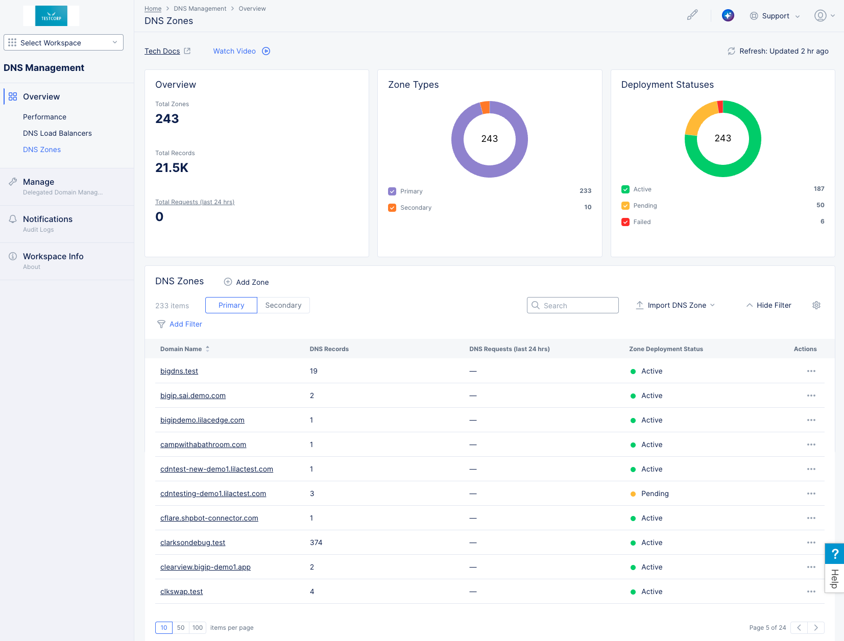Open the table settings gear icon

tap(816, 305)
